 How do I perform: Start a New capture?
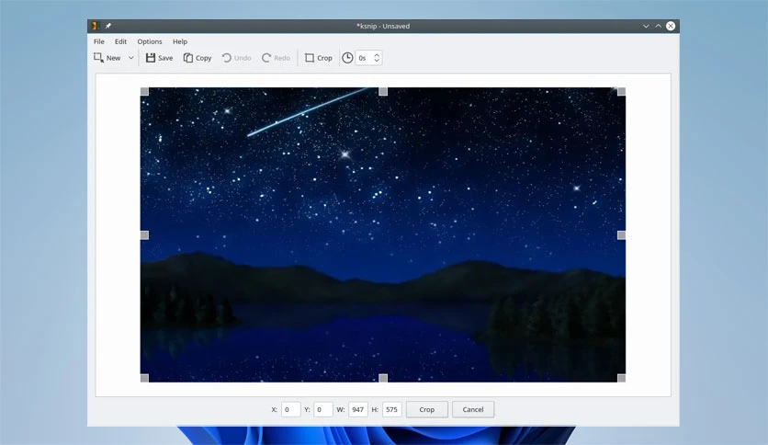click(107, 58)
